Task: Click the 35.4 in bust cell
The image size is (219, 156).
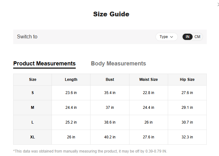Action: [x=110, y=93]
